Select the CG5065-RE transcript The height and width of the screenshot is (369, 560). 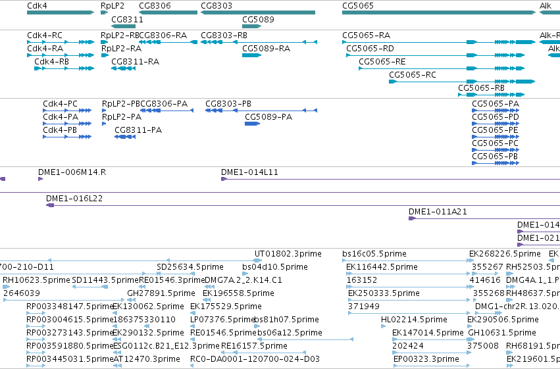point(442,68)
